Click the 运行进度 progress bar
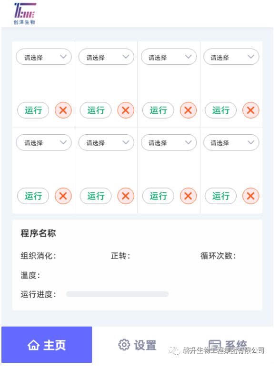279x369 pixels. pos(118,294)
